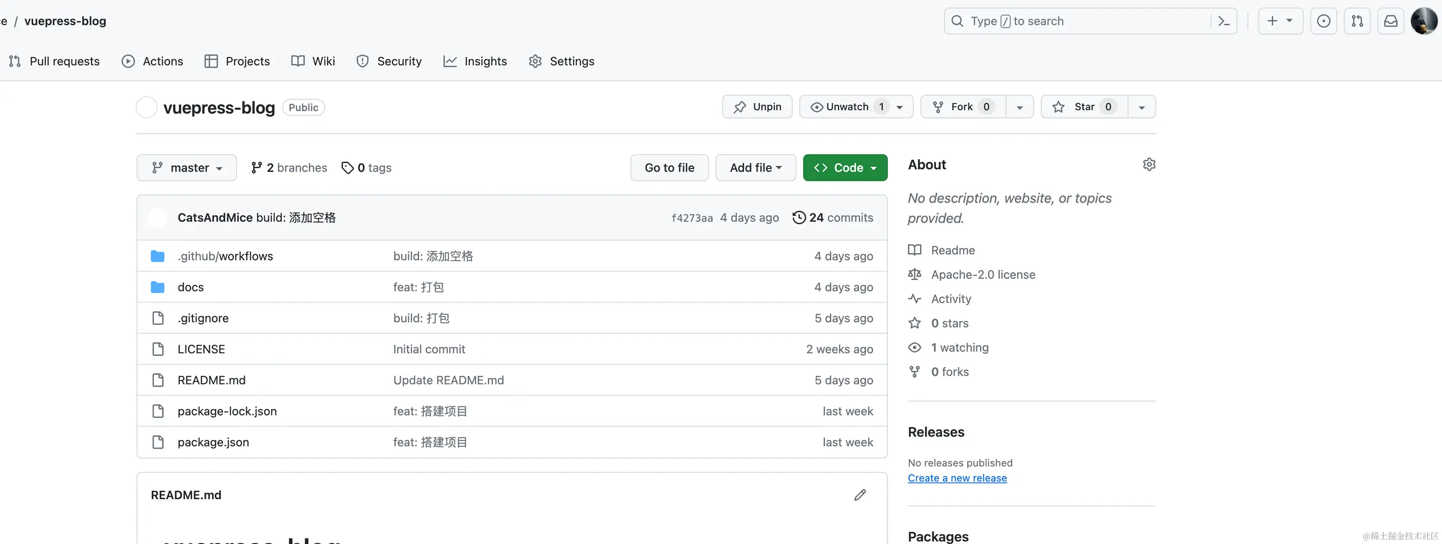Click the Activity pulse icon
Viewport: 1442px width, 544px height.
click(914, 299)
